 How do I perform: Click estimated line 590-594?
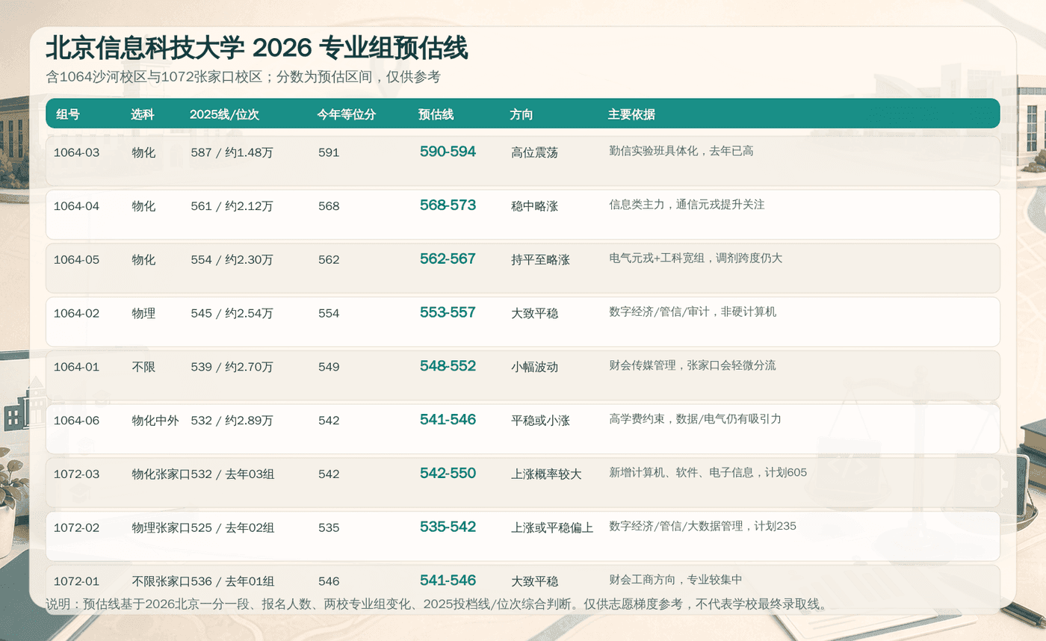tap(448, 152)
